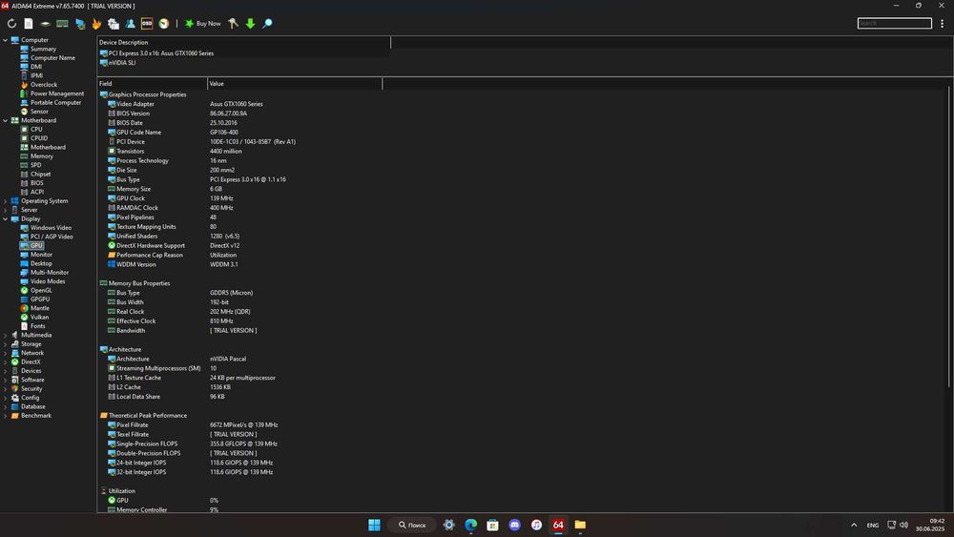Open the Windows Start button
The image size is (954, 537).
[374, 525]
